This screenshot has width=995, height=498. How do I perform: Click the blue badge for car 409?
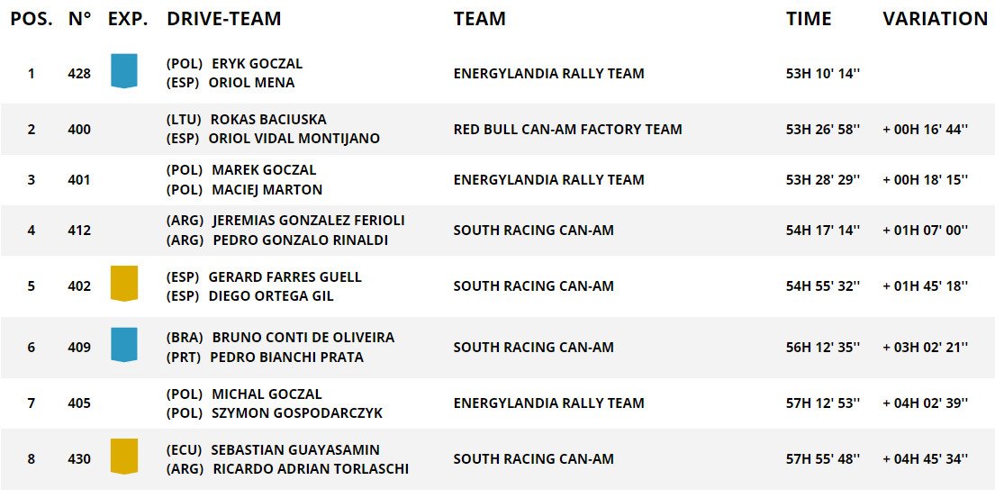[123, 345]
